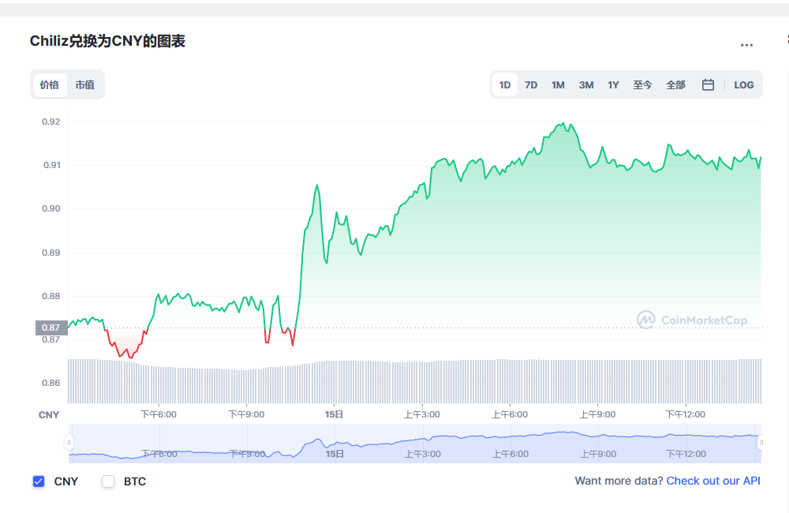
Task: Grab the right range slider handle
Action: pos(761,443)
